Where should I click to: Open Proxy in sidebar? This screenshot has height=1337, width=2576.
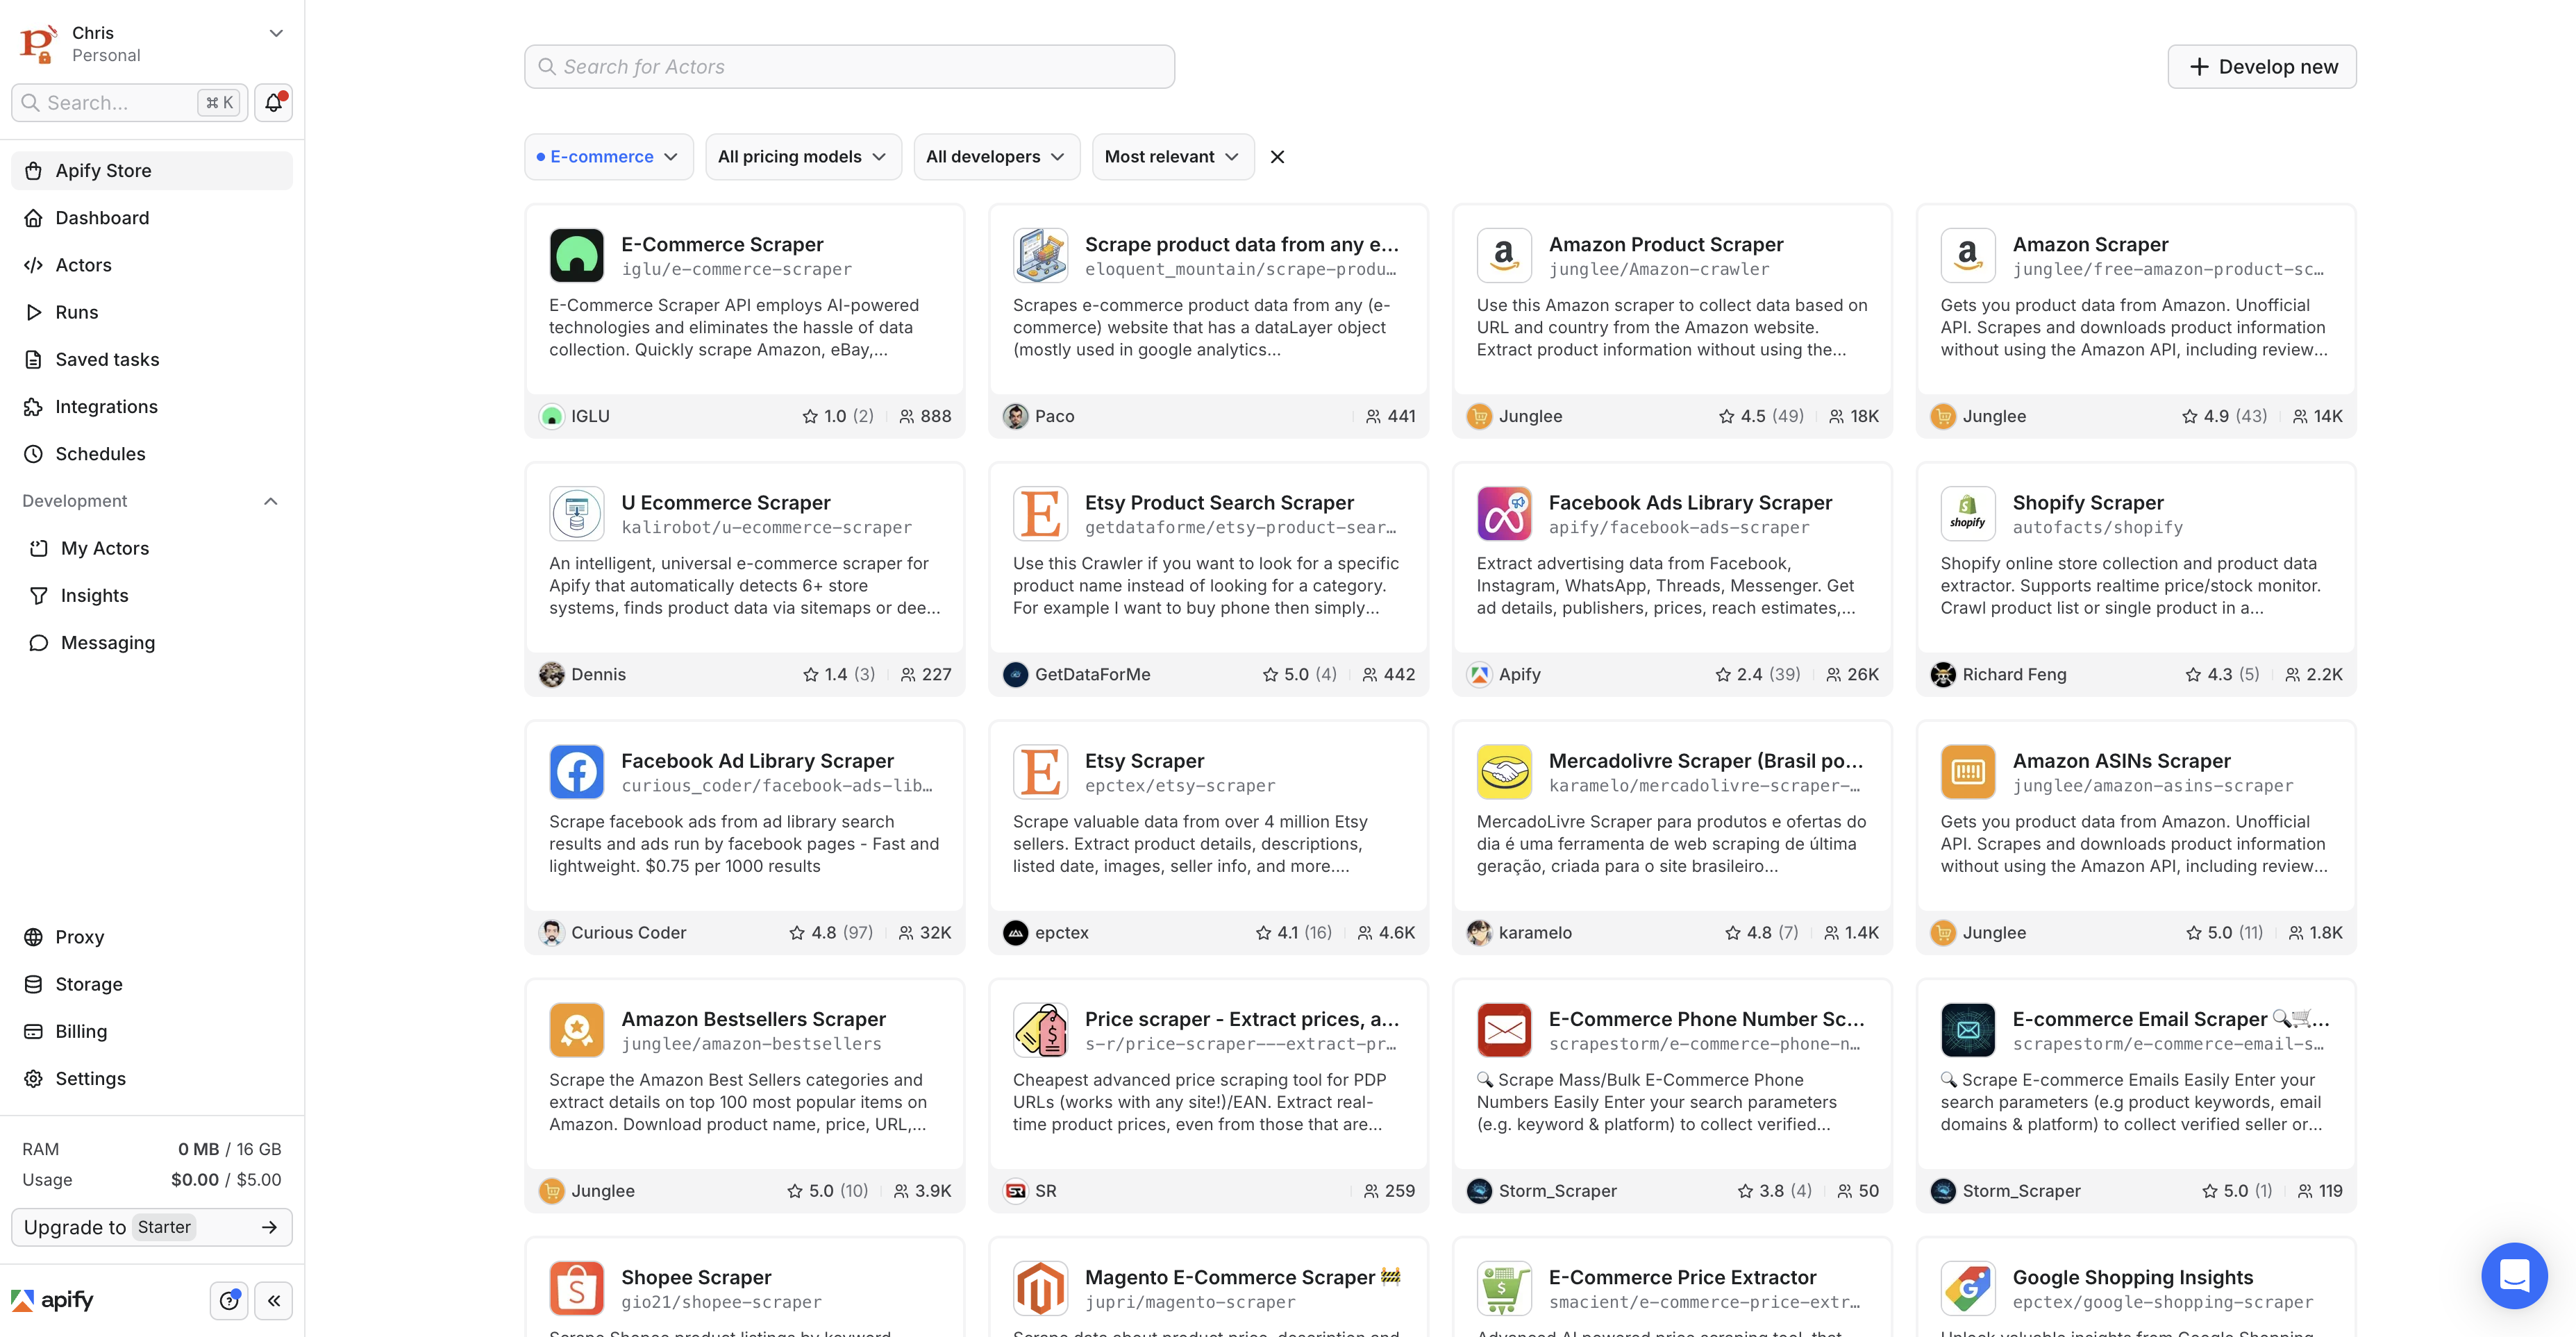[152, 937]
